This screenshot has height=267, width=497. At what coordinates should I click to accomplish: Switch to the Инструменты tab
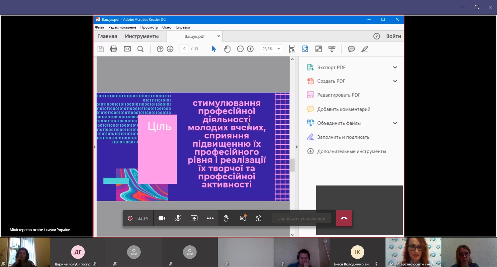pos(142,36)
